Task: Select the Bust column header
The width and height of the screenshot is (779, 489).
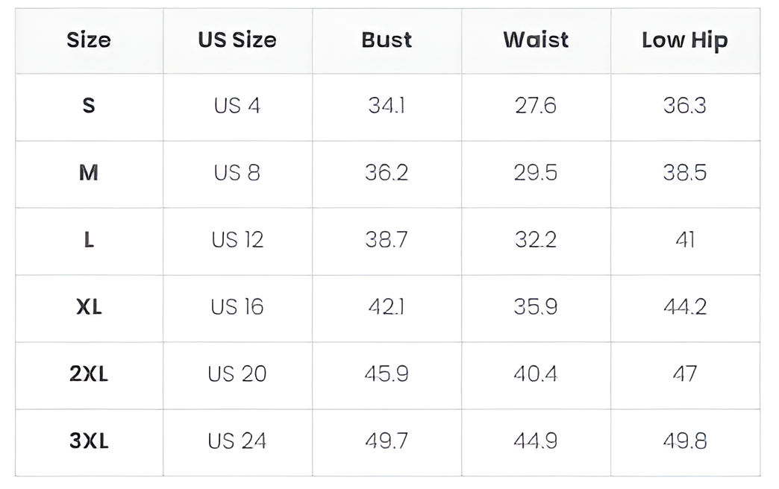Action: click(x=387, y=40)
